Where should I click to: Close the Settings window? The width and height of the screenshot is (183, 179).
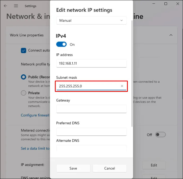click(x=178, y=4)
